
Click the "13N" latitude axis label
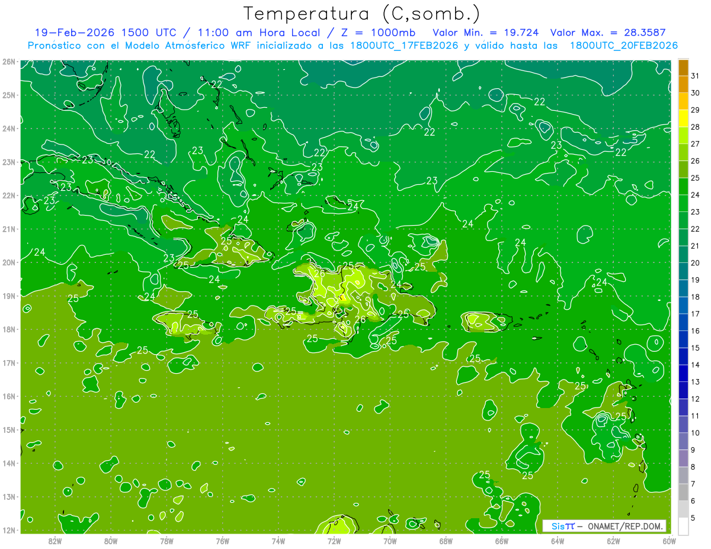(x=8, y=496)
